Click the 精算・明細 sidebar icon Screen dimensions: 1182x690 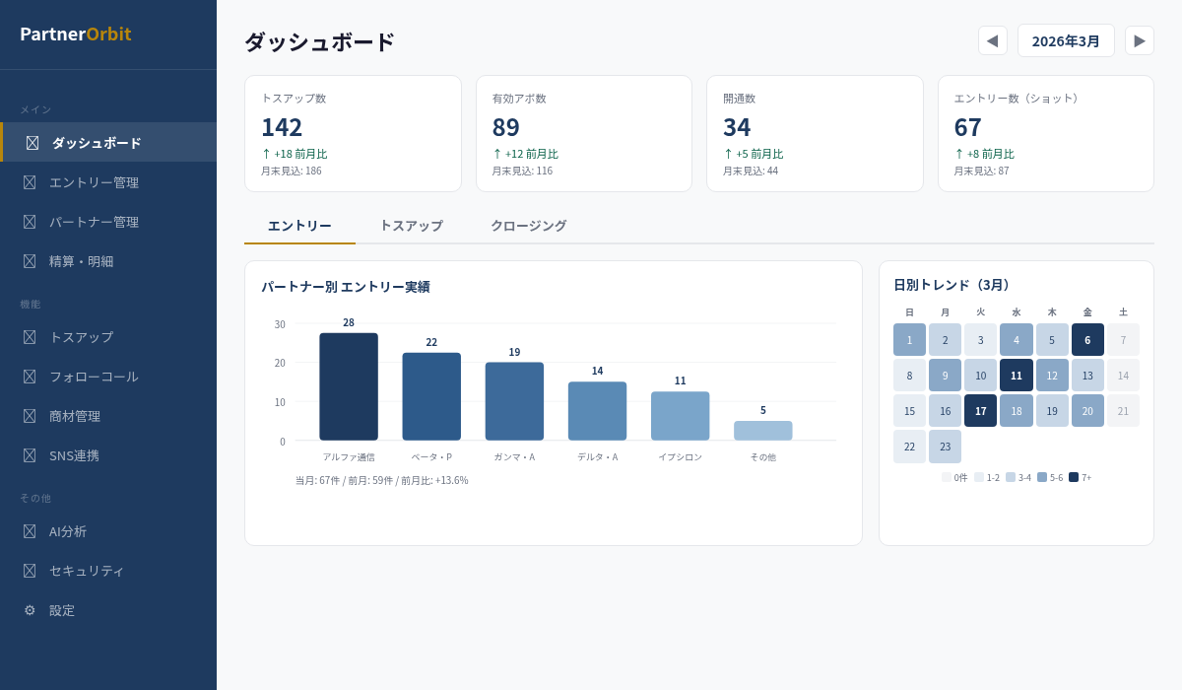(x=30, y=261)
